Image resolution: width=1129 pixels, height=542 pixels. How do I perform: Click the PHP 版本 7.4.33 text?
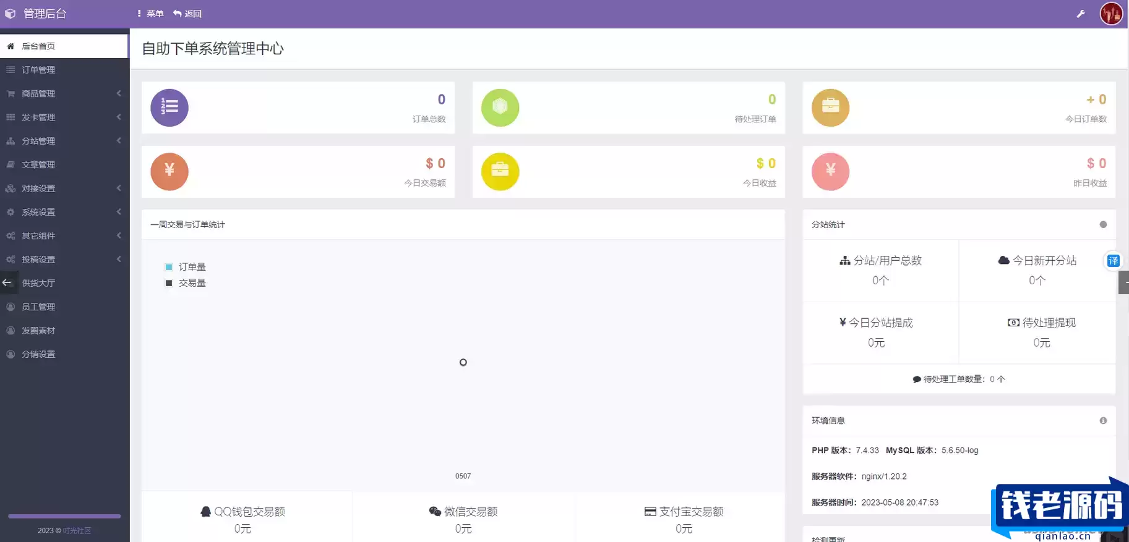[x=845, y=451]
